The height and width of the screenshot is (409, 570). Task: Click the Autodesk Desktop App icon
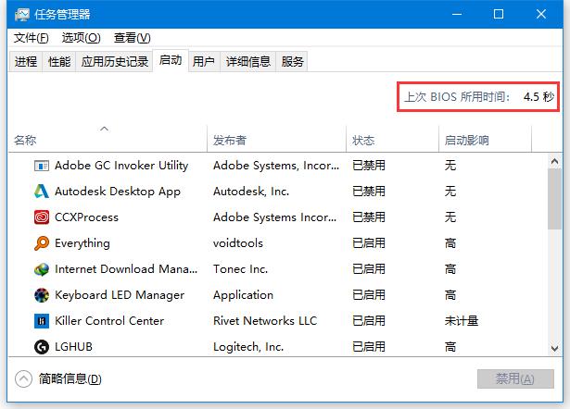[41, 192]
